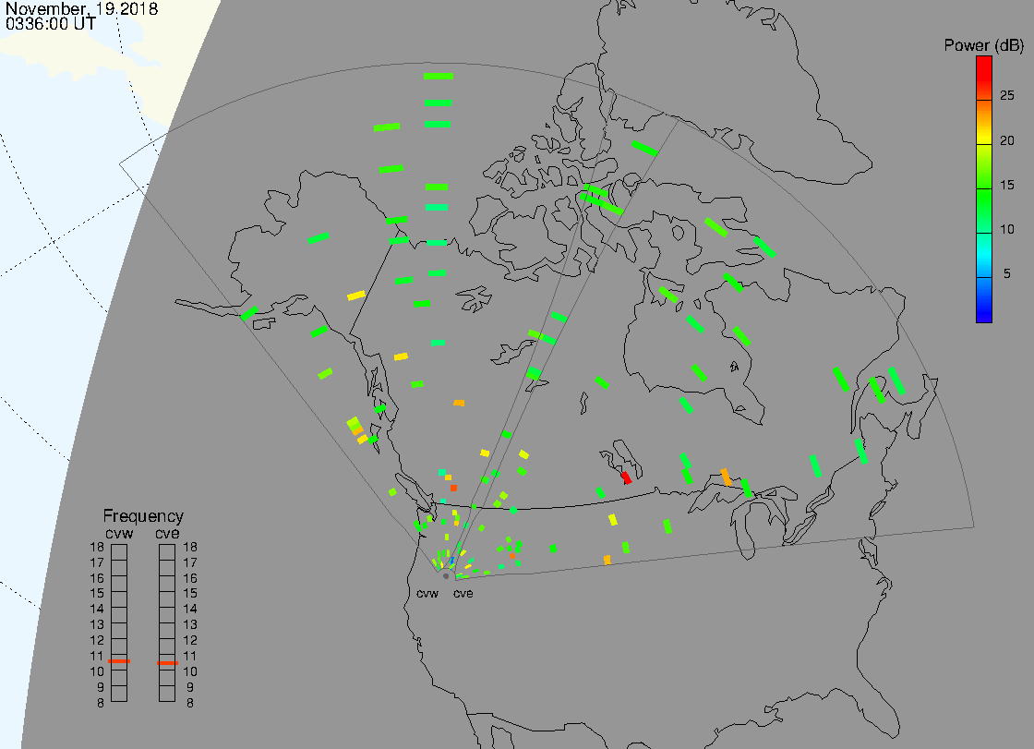Click 18 on the cve frequency scale

coord(190,547)
